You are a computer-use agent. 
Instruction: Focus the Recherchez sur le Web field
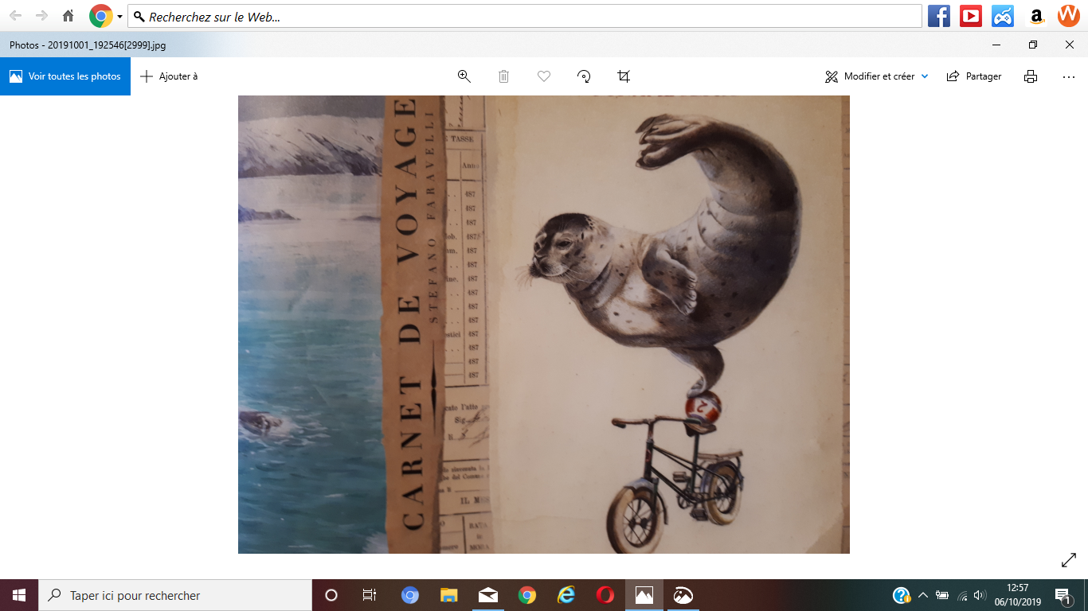click(525, 16)
